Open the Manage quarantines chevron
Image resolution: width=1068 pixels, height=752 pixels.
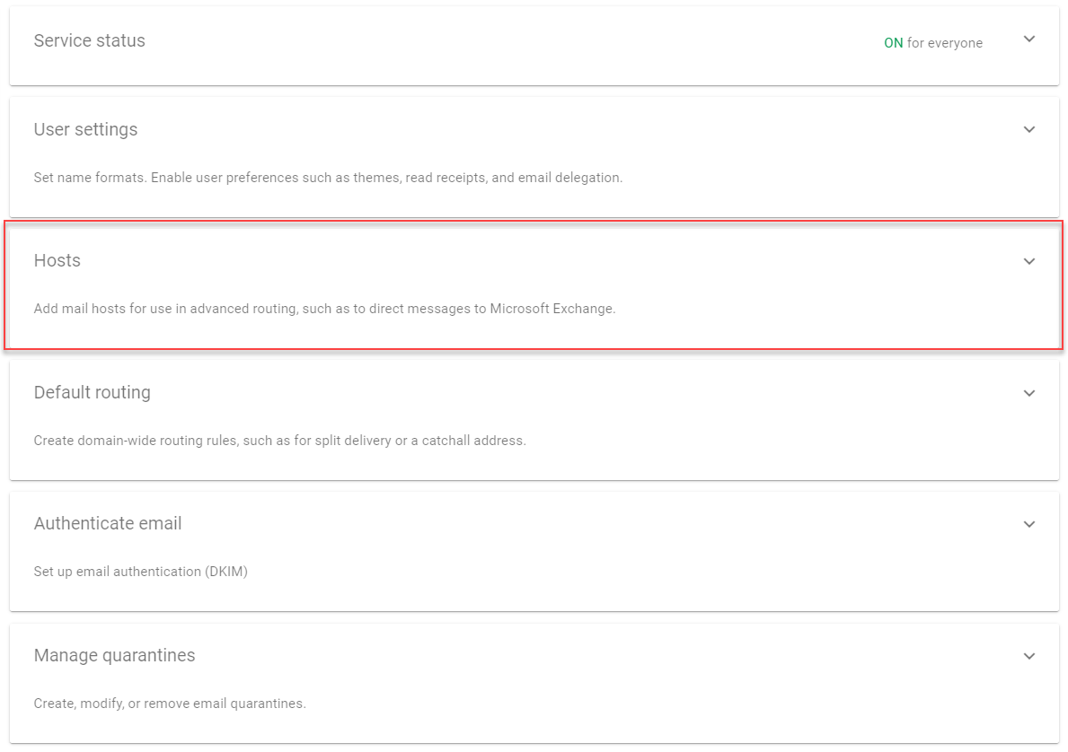(1029, 657)
